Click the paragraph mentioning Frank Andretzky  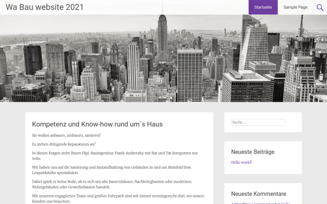[114, 156]
